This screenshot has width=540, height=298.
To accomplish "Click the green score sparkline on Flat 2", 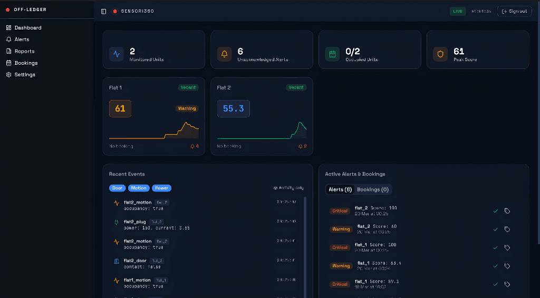I will point(262,130).
